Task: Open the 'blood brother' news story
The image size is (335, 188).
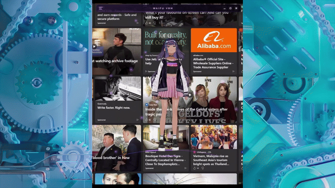Action: [x=111, y=158]
